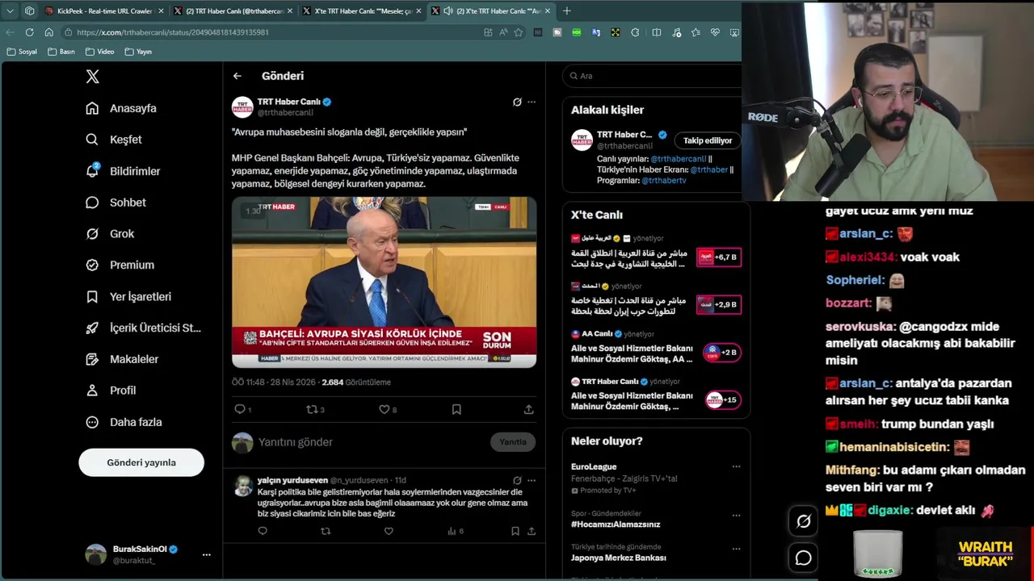Share the TRT Haber post
Screen dimensions: 1034x581
(528, 410)
